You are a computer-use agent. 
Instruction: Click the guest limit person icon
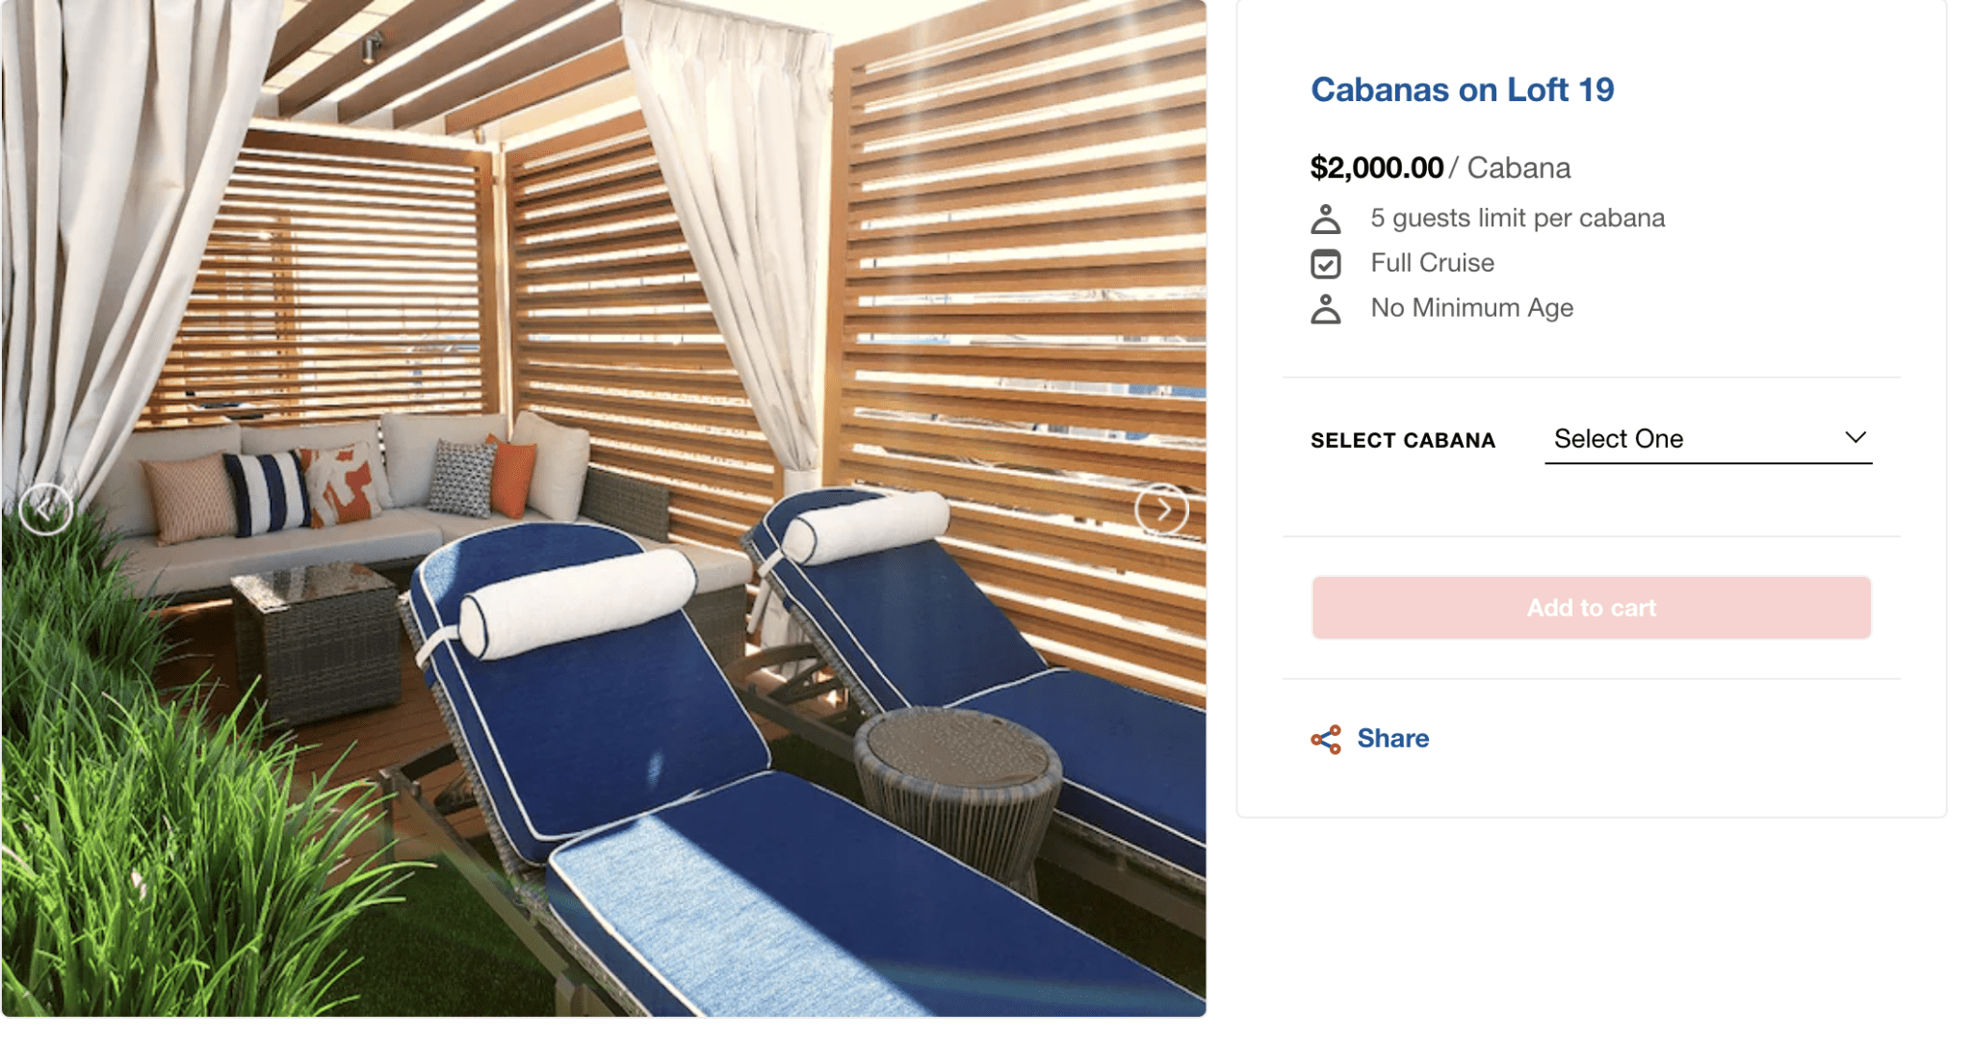(x=1326, y=219)
